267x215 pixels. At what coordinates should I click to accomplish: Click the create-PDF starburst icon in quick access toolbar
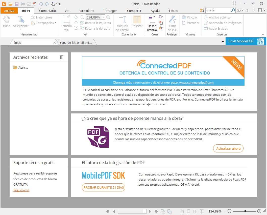click(35, 4)
